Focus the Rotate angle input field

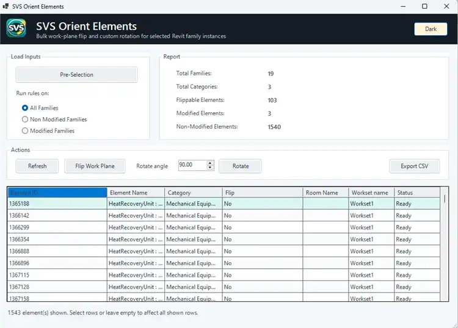192,165
